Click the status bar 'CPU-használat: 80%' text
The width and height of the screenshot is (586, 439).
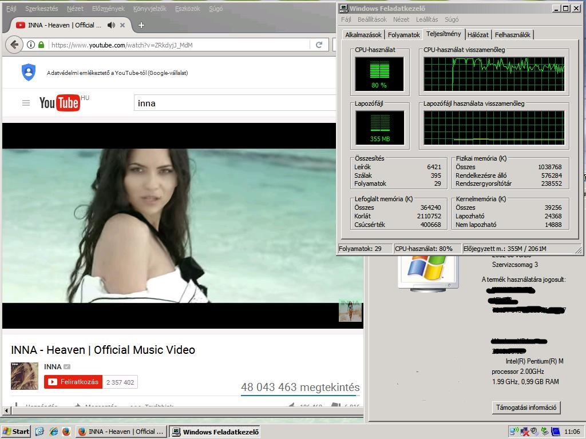tap(423, 249)
